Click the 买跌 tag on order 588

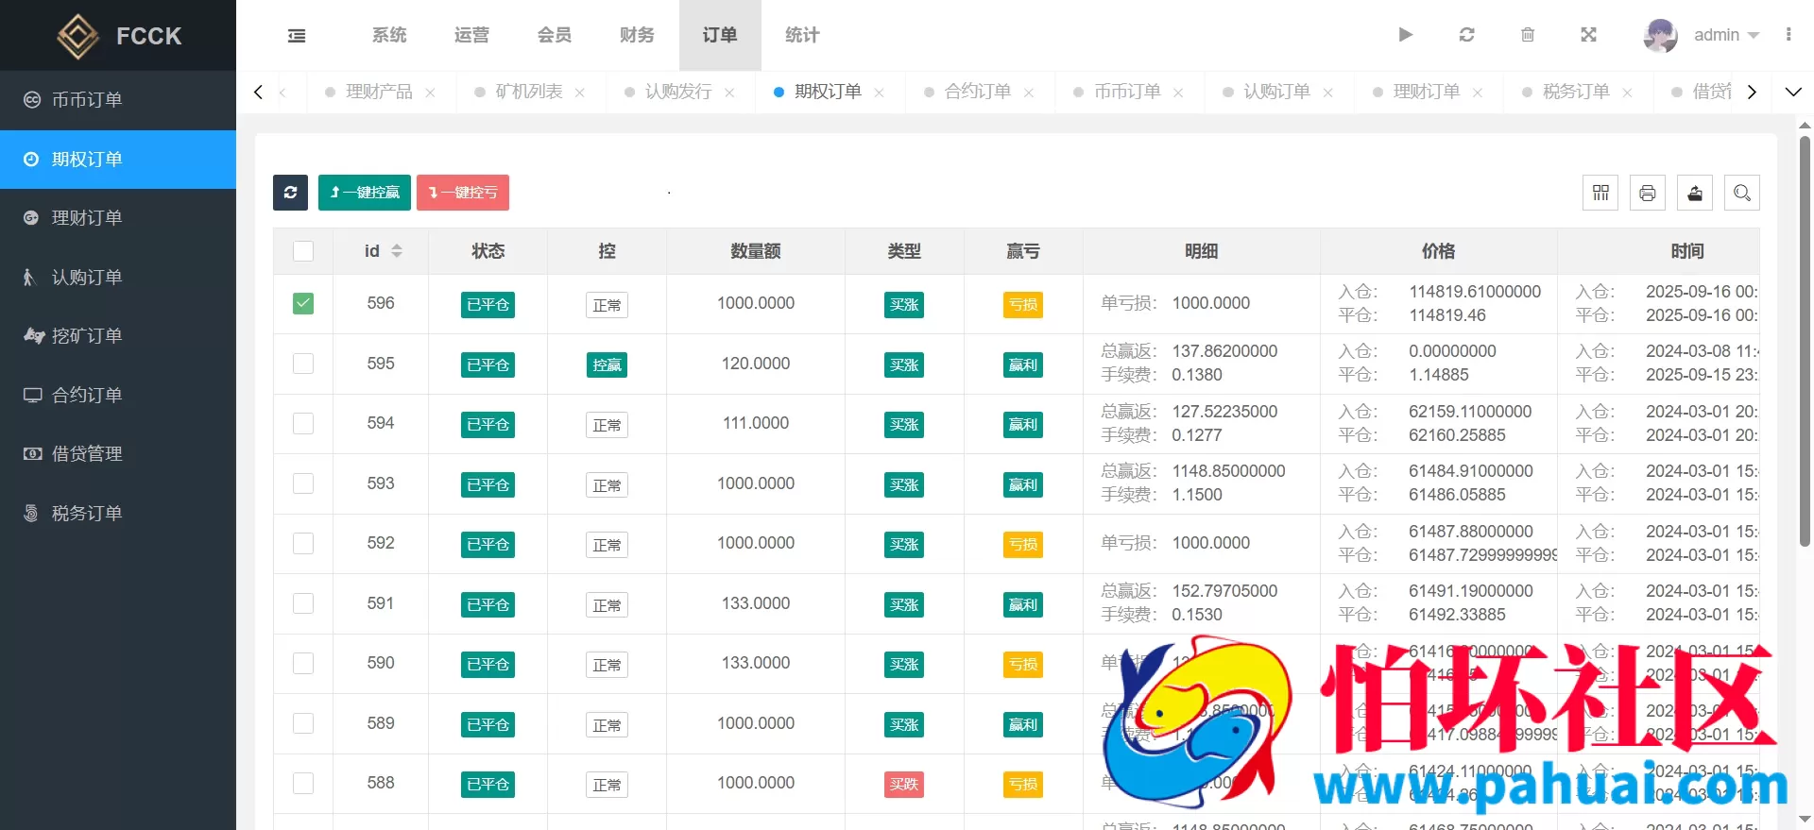pos(904,785)
